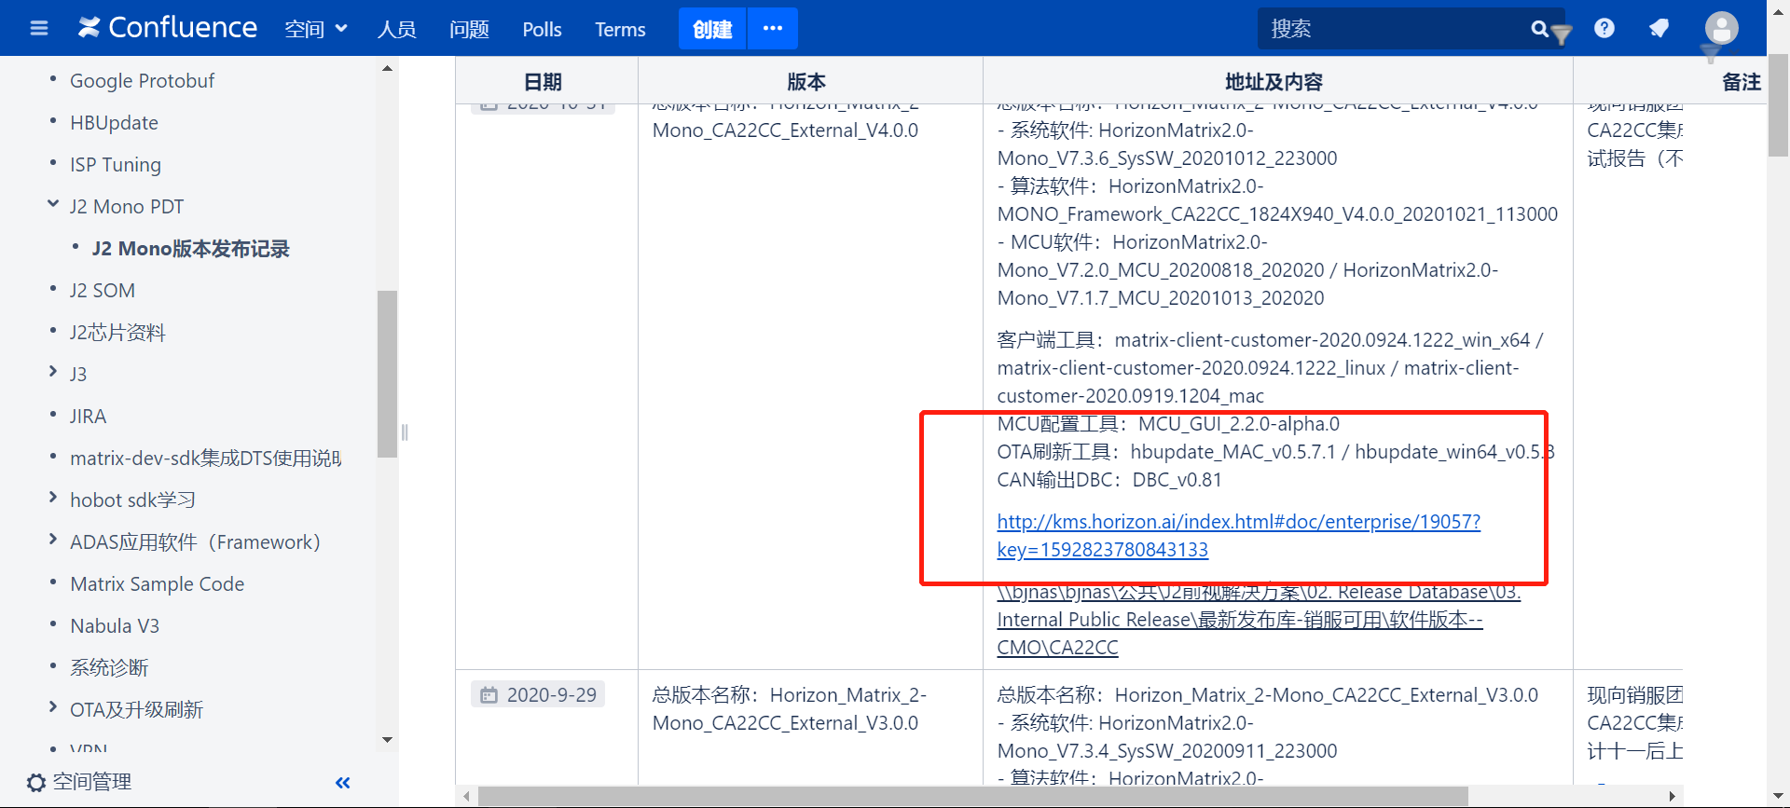1790x808 pixels.
Task: Open Terms in top navigation
Action: 620,29
